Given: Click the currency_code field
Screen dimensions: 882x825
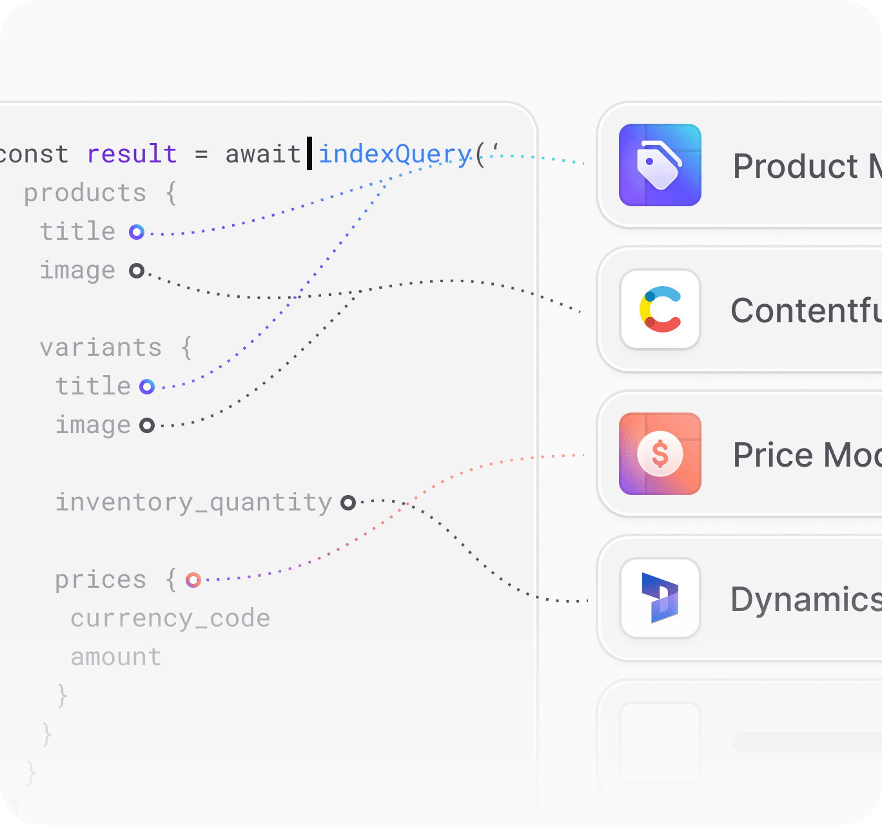Looking at the screenshot, I should click(x=170, y=619).
